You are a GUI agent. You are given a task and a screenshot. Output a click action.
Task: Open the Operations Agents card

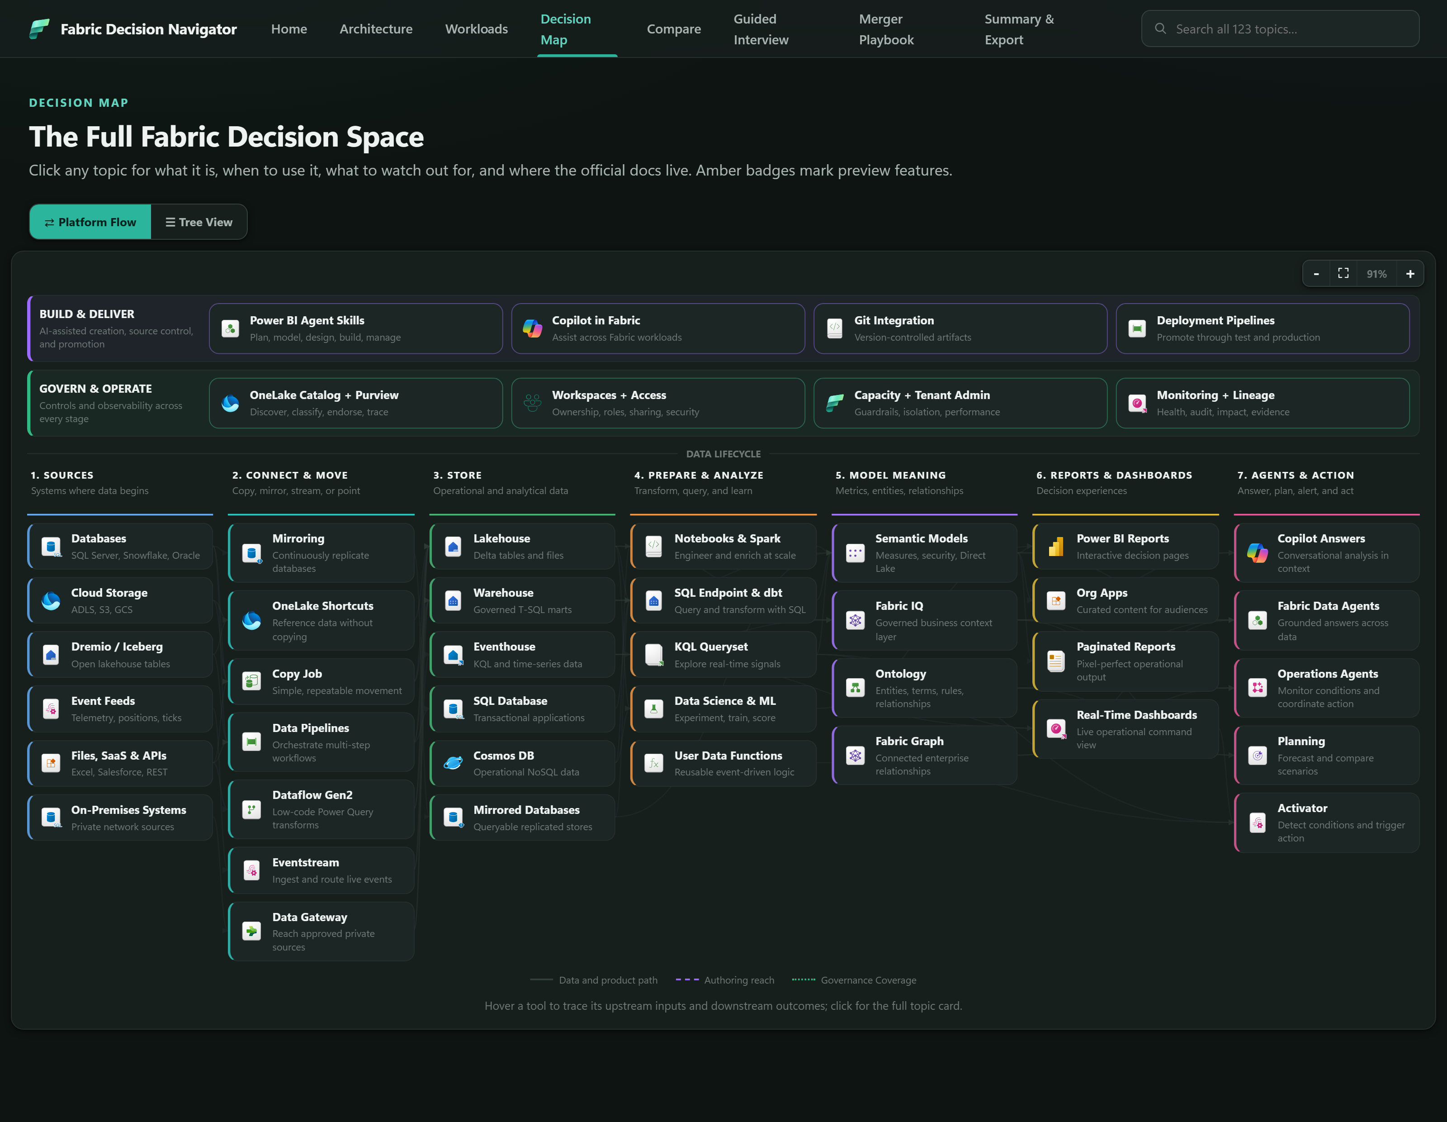point(1326,688)
